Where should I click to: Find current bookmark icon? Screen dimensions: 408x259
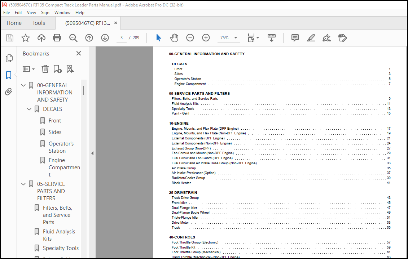click(70, 69)
